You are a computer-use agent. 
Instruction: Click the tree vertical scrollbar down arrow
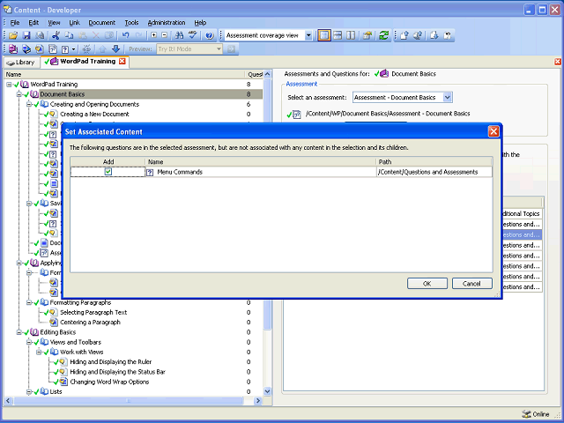(x=267, y=391)
